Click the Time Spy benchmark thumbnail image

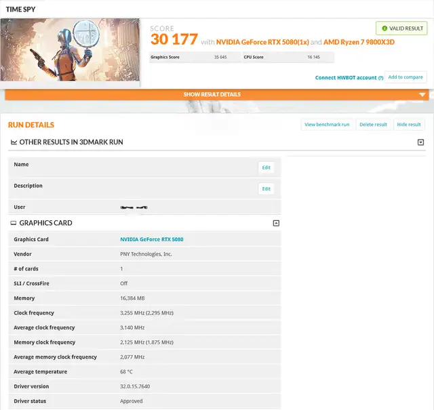70,49
